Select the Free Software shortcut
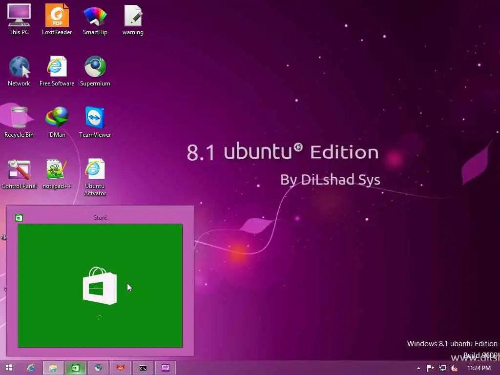This screenshot has width=500, height=375. (x=57, y=71)
